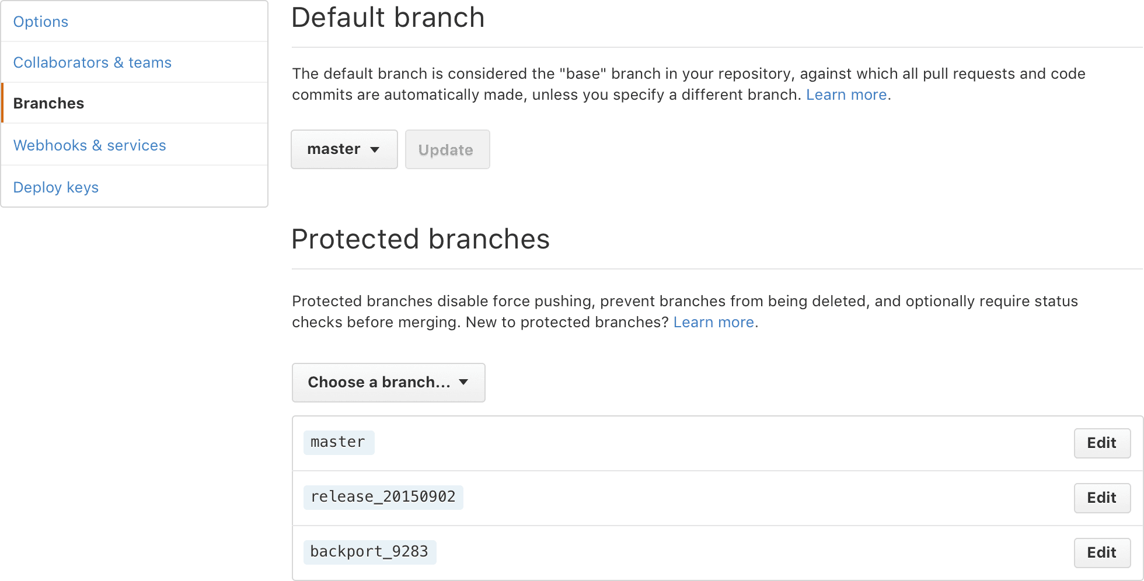Click the backport_9283 branch name

(x=369, y=552)
